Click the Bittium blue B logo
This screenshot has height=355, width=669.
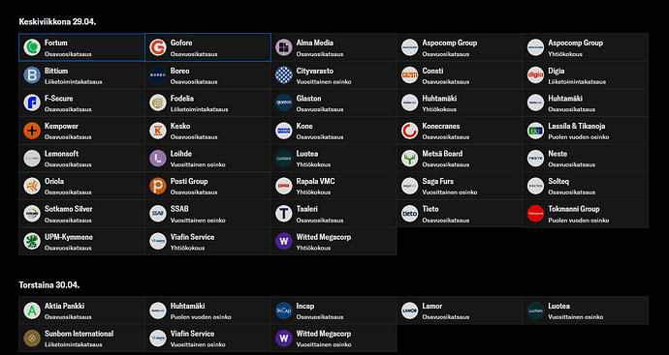(32, 74)
